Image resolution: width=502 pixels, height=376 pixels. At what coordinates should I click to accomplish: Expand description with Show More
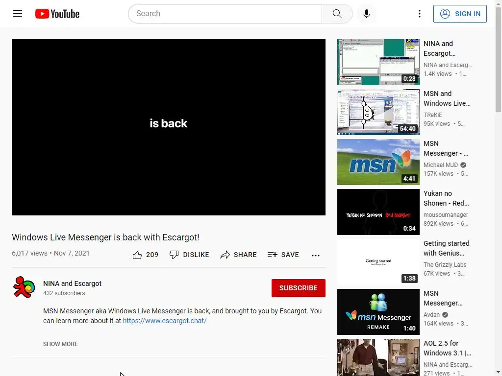(60, 344)
